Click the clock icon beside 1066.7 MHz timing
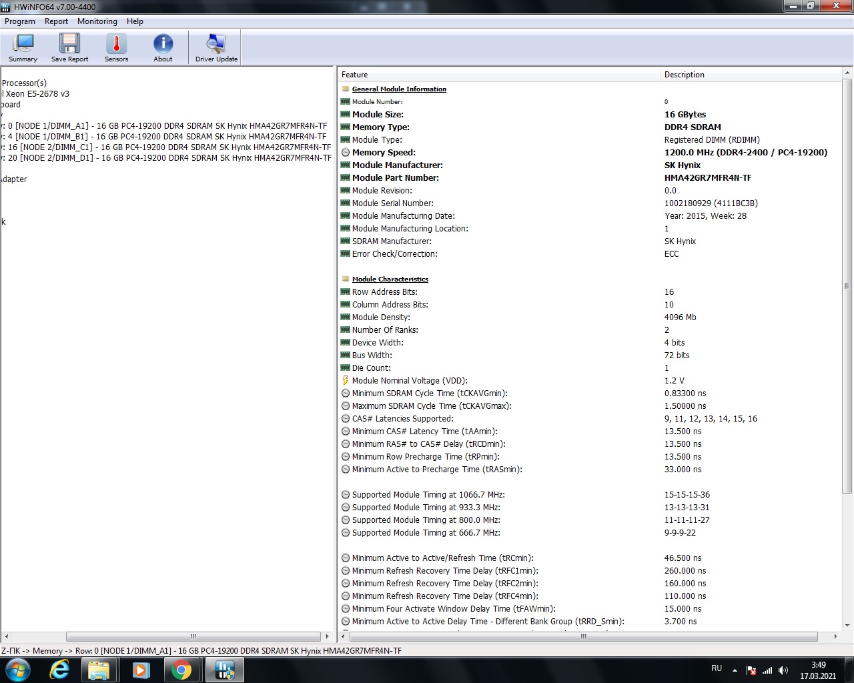The image size is (854, 683). (346, 495)
